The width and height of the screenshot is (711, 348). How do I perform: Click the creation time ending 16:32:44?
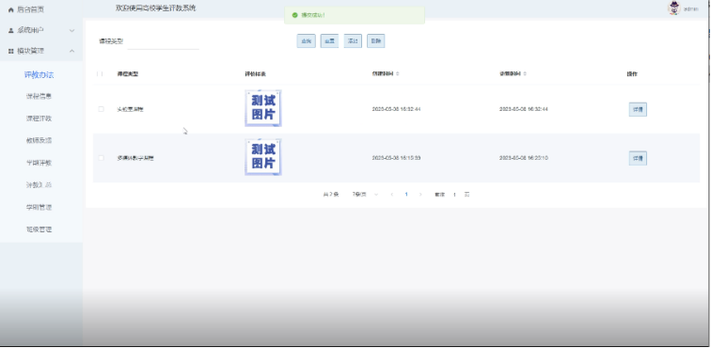[x=396, y=109]
